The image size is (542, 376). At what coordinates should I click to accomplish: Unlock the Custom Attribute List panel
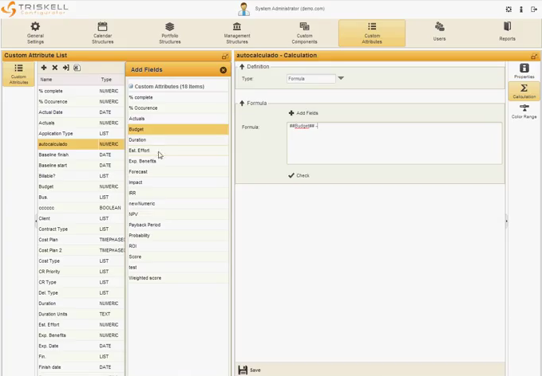[x=225, y=56]
